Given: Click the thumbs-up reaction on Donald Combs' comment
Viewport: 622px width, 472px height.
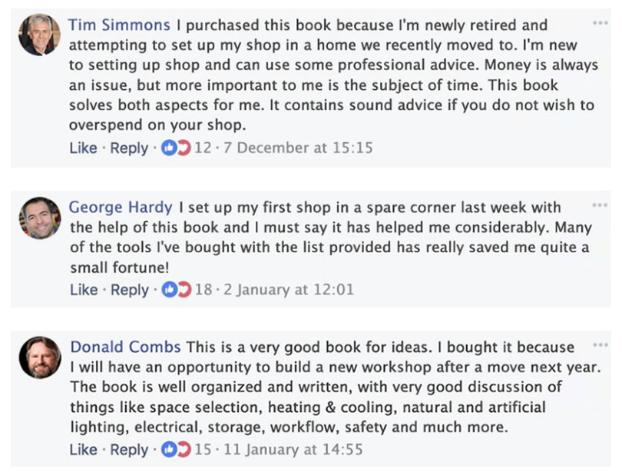Looking at the screenshot, I should (x=170, y=450).
